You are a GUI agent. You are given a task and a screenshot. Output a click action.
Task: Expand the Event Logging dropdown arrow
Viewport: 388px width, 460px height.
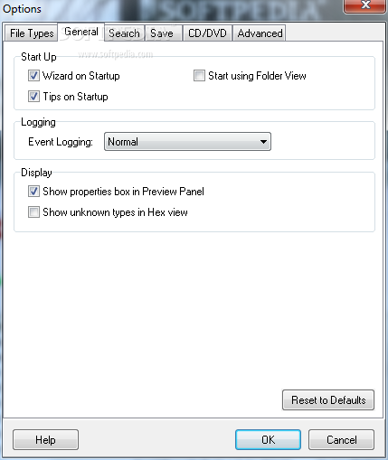[263, 142]
